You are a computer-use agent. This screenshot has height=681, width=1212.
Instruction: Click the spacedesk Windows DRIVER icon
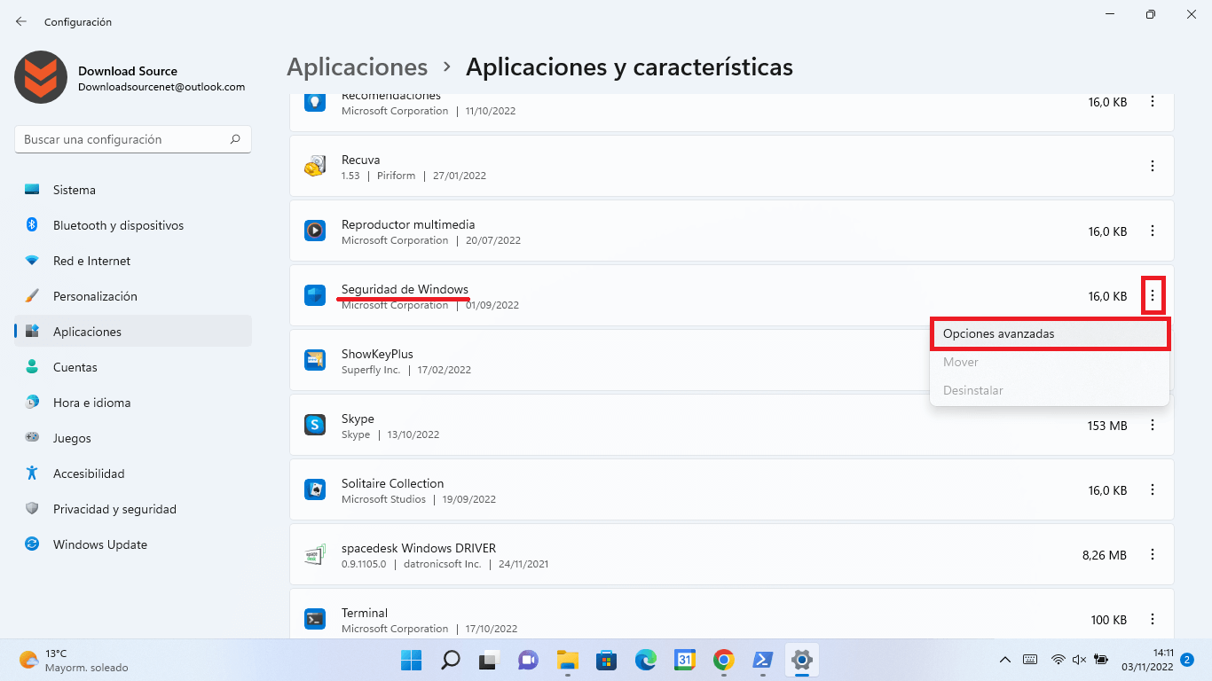point(315,555)
